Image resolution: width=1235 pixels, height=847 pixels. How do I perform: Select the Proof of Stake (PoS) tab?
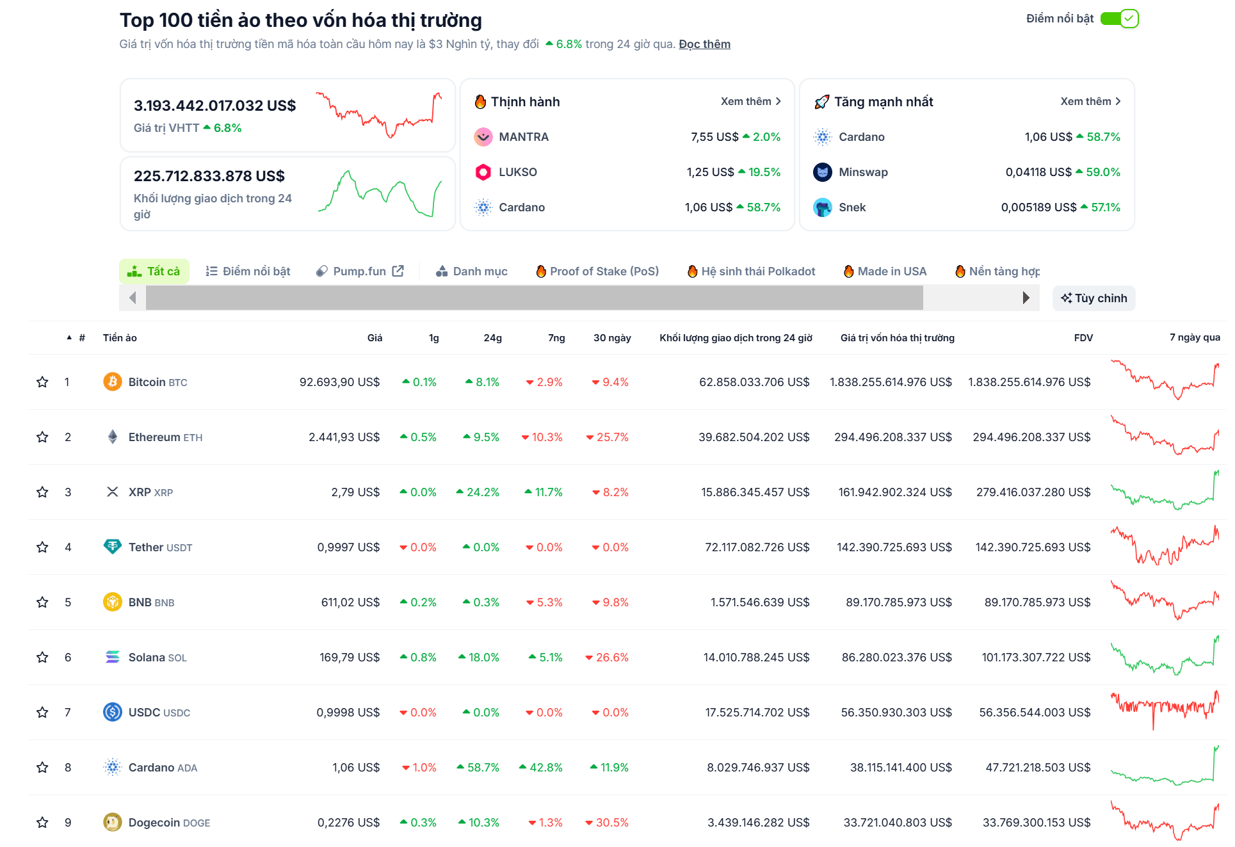(597, 271)
